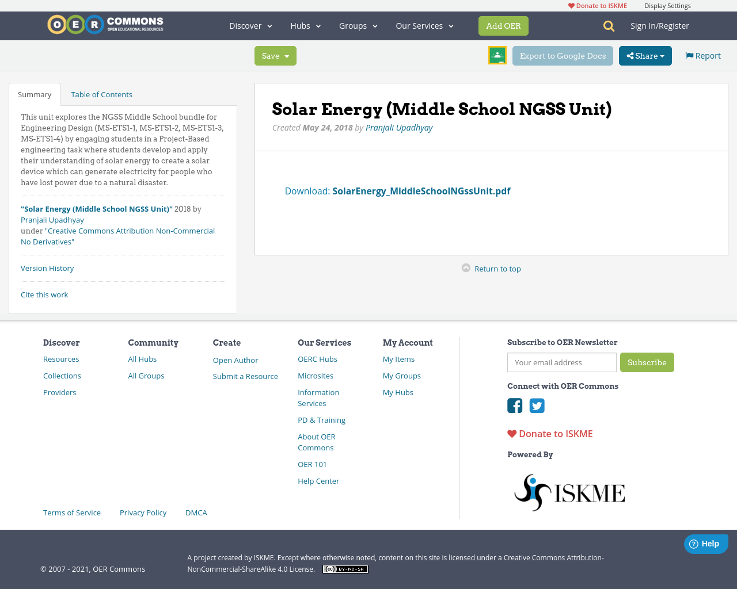Click the flag icon to Report this resource
The image size is (737, 589).
click(x=689, y=55)
